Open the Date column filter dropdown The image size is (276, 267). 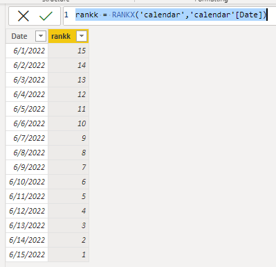[41, 36]
